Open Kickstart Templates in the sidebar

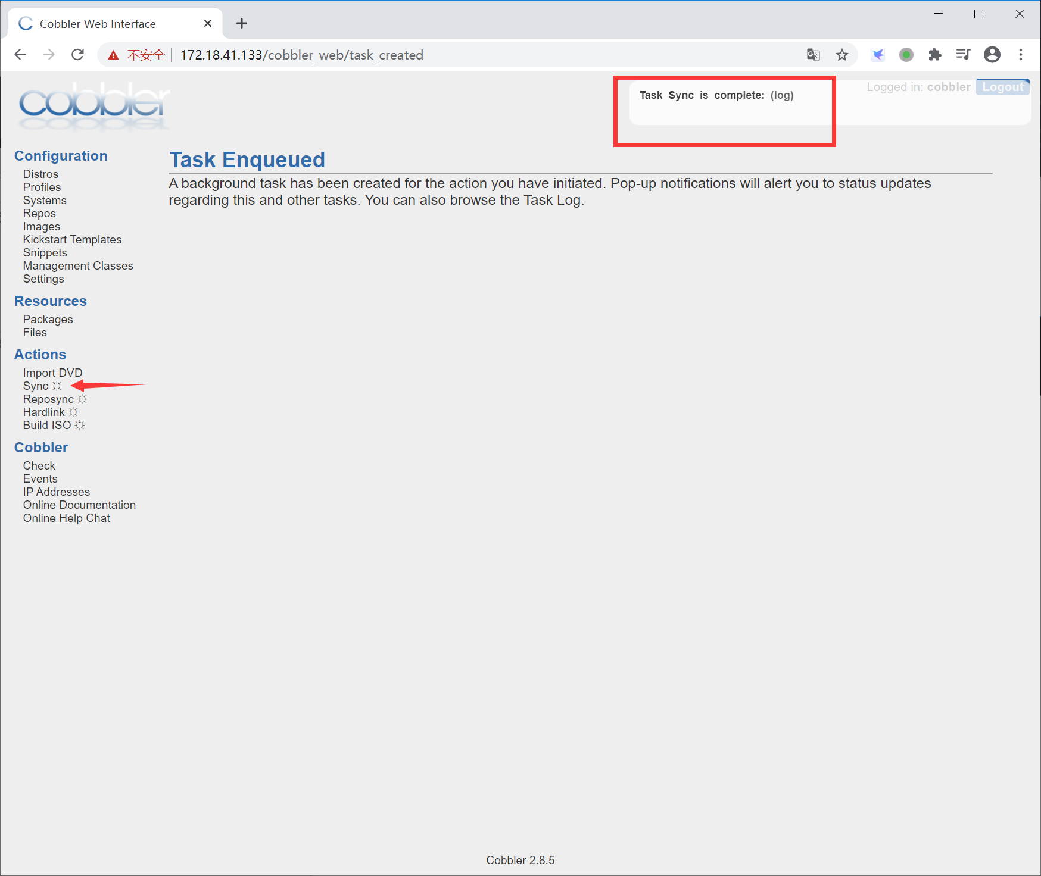pyautogui.click(x=72, y=240)
